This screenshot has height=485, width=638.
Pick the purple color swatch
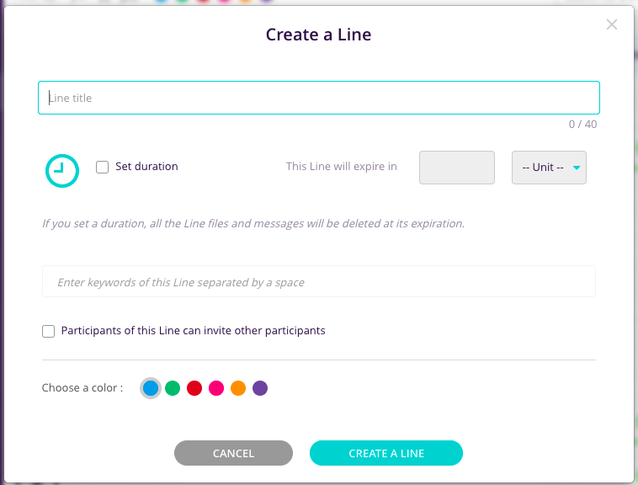click(x=260, y=388)
